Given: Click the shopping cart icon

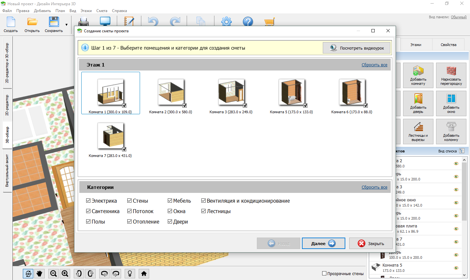Looking at the screenshot, I should (x=269, y=22).
